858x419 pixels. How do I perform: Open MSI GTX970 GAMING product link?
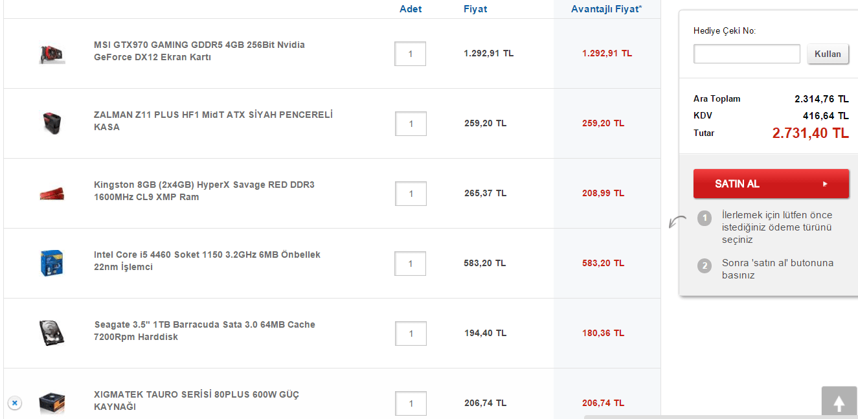[199, 51]
